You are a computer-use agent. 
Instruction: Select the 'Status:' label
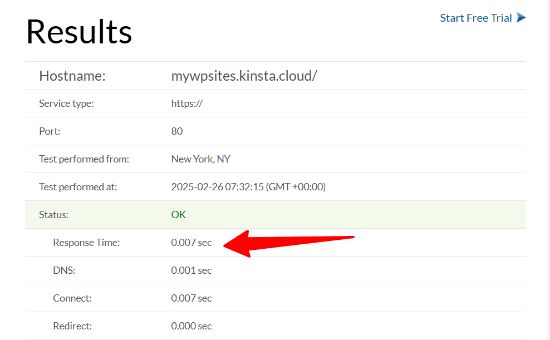53,214
